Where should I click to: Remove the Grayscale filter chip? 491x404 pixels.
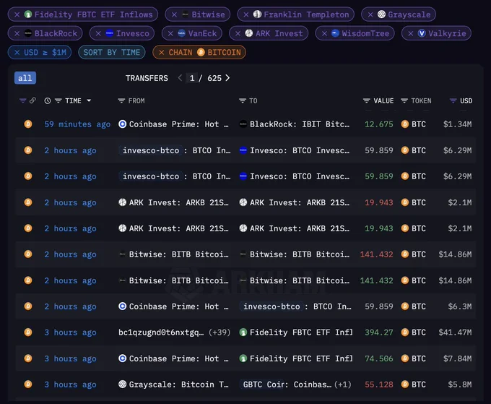370,14
